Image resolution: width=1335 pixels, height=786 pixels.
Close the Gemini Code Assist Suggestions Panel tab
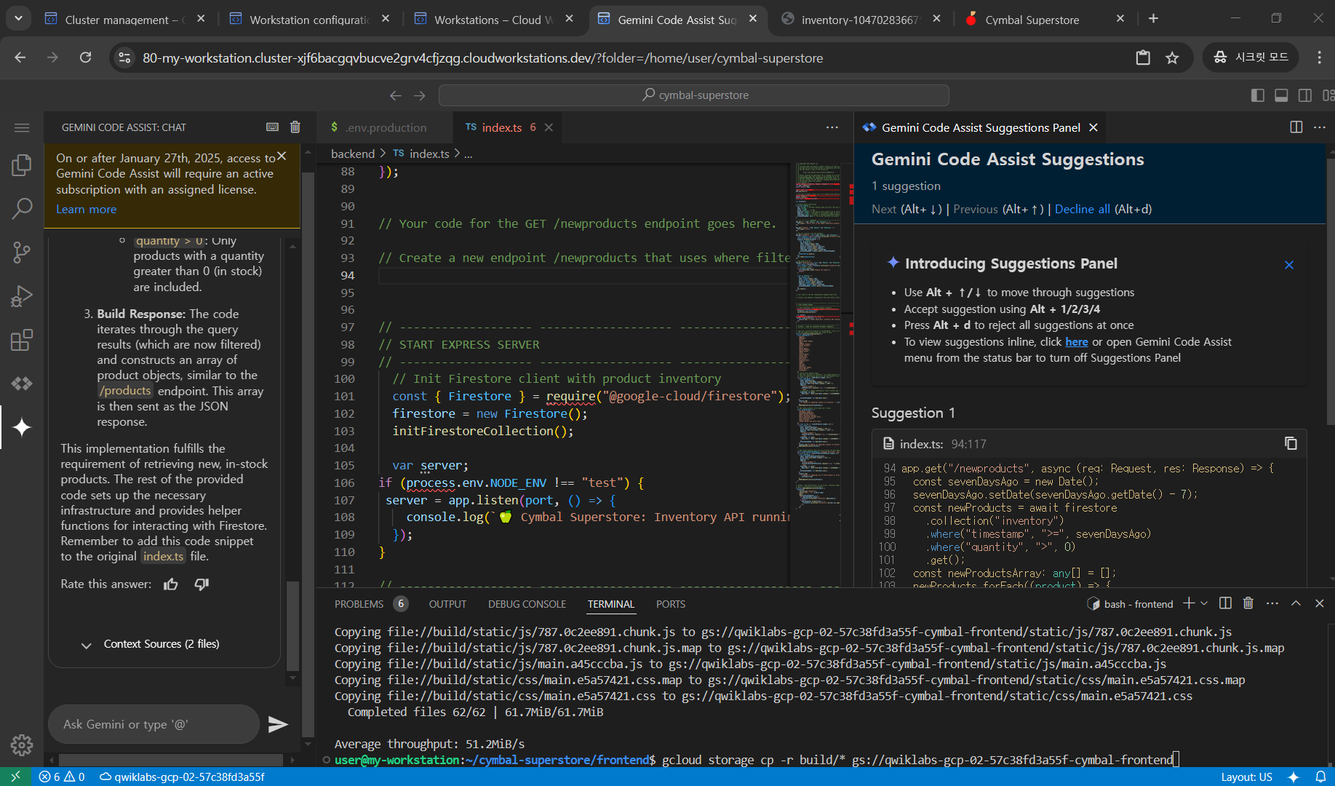1093,127
